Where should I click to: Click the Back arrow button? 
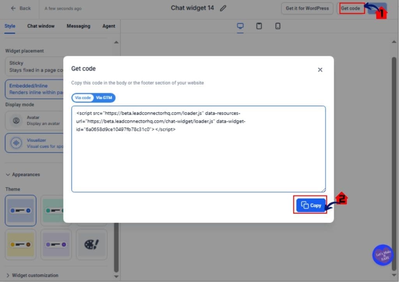21,9
